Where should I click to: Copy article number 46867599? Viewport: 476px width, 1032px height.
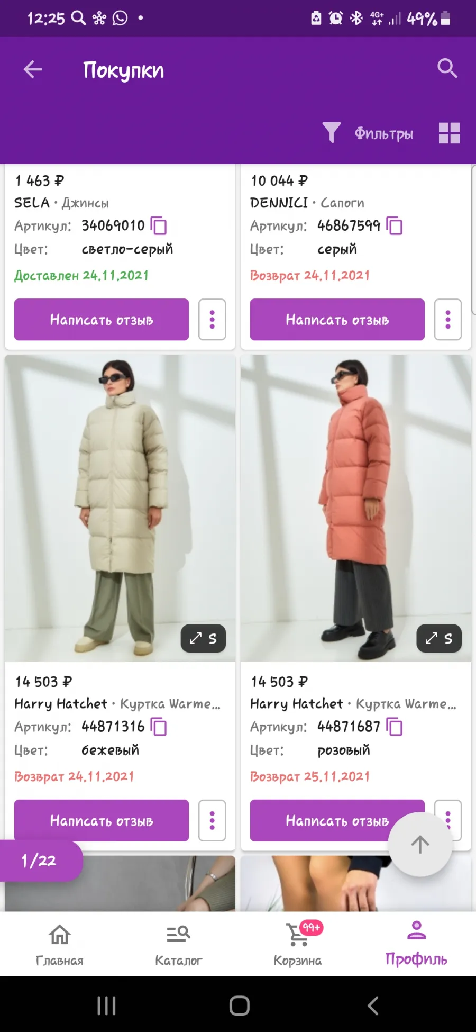tap(395, 226)
